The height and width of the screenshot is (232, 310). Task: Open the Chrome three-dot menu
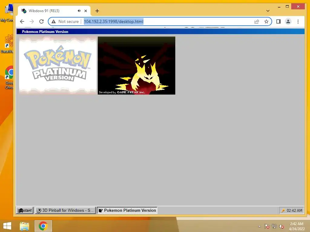coord(298,21)
